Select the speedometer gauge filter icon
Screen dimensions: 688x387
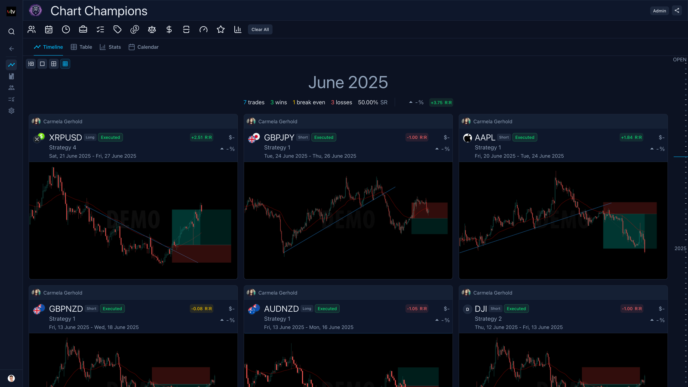pos(203,29)
